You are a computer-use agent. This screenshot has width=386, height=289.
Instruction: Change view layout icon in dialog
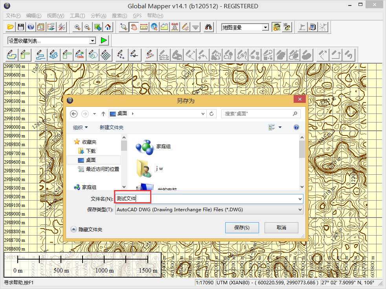click(272, 127)
